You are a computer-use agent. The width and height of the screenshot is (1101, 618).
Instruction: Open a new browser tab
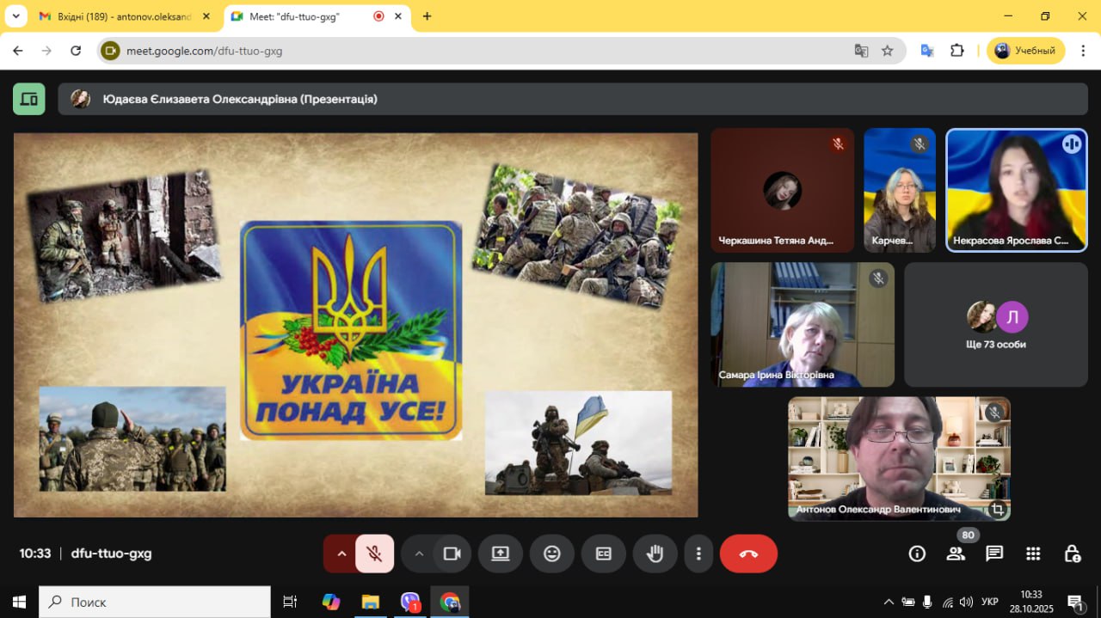pos(427,16)
